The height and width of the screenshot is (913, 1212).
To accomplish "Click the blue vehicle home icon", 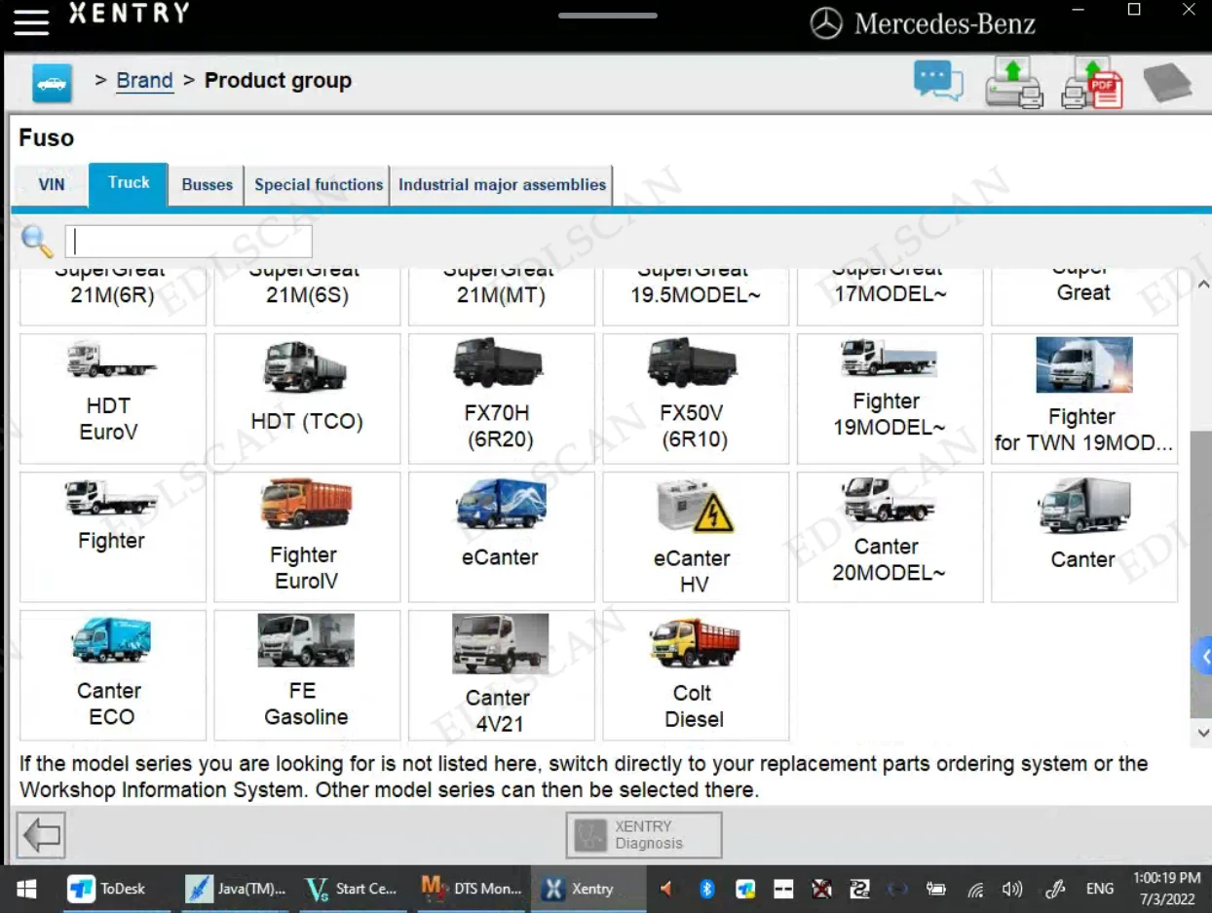I will [52, 83].
